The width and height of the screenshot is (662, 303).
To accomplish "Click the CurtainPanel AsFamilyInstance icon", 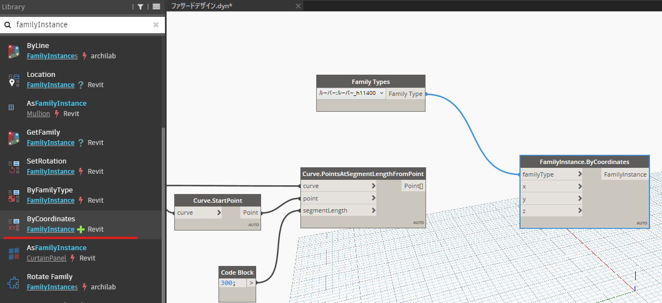I will point(14,254).
